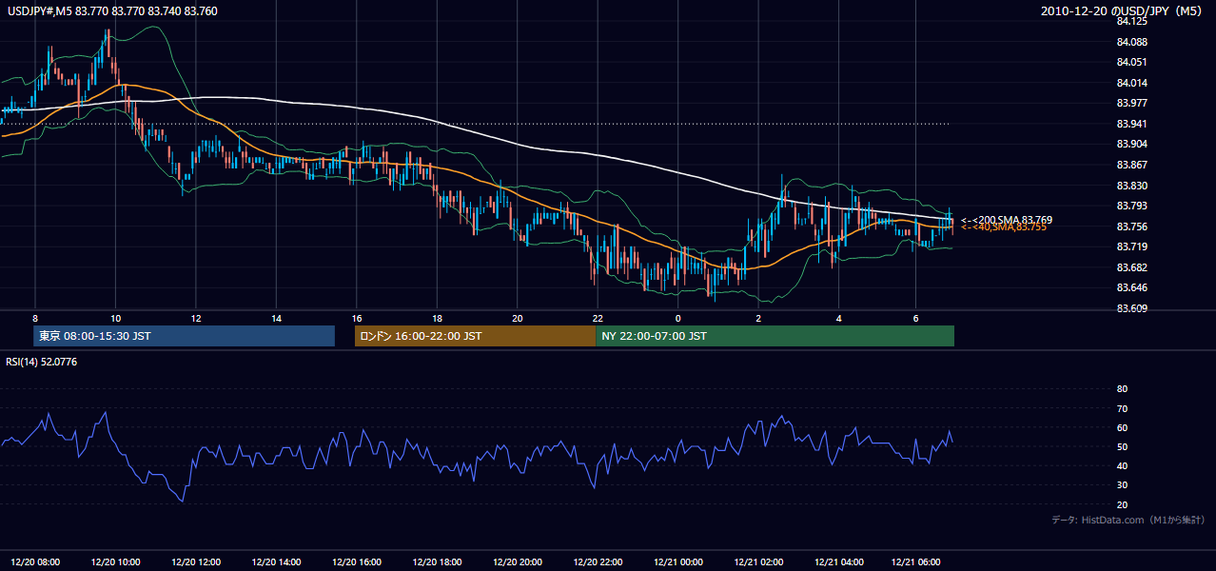Click hour tick 10 under price chart
Screen dimensions: 1216x571
click(115, 318)
